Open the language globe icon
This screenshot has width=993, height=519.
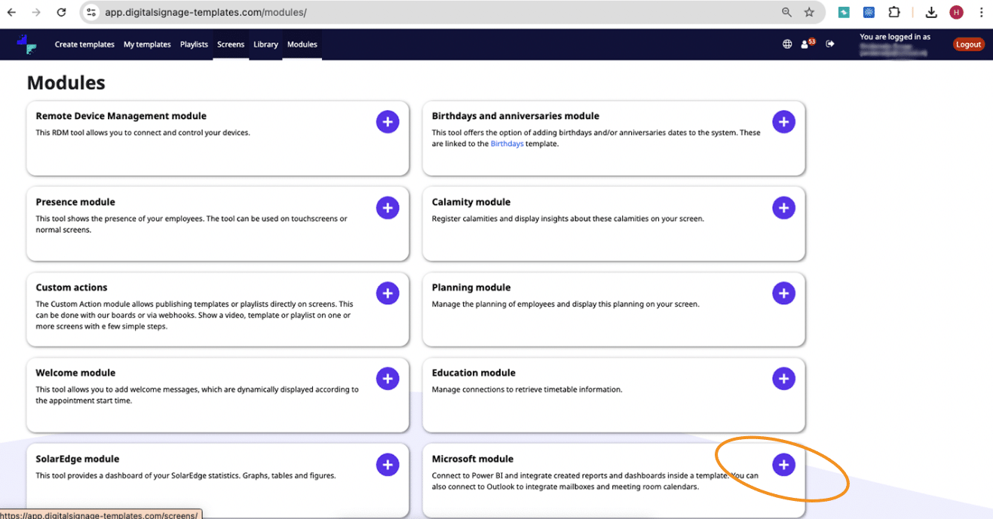click(787, 44)
